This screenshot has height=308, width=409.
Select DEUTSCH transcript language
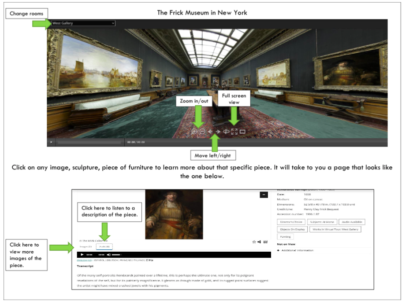(x=112, y=260)
